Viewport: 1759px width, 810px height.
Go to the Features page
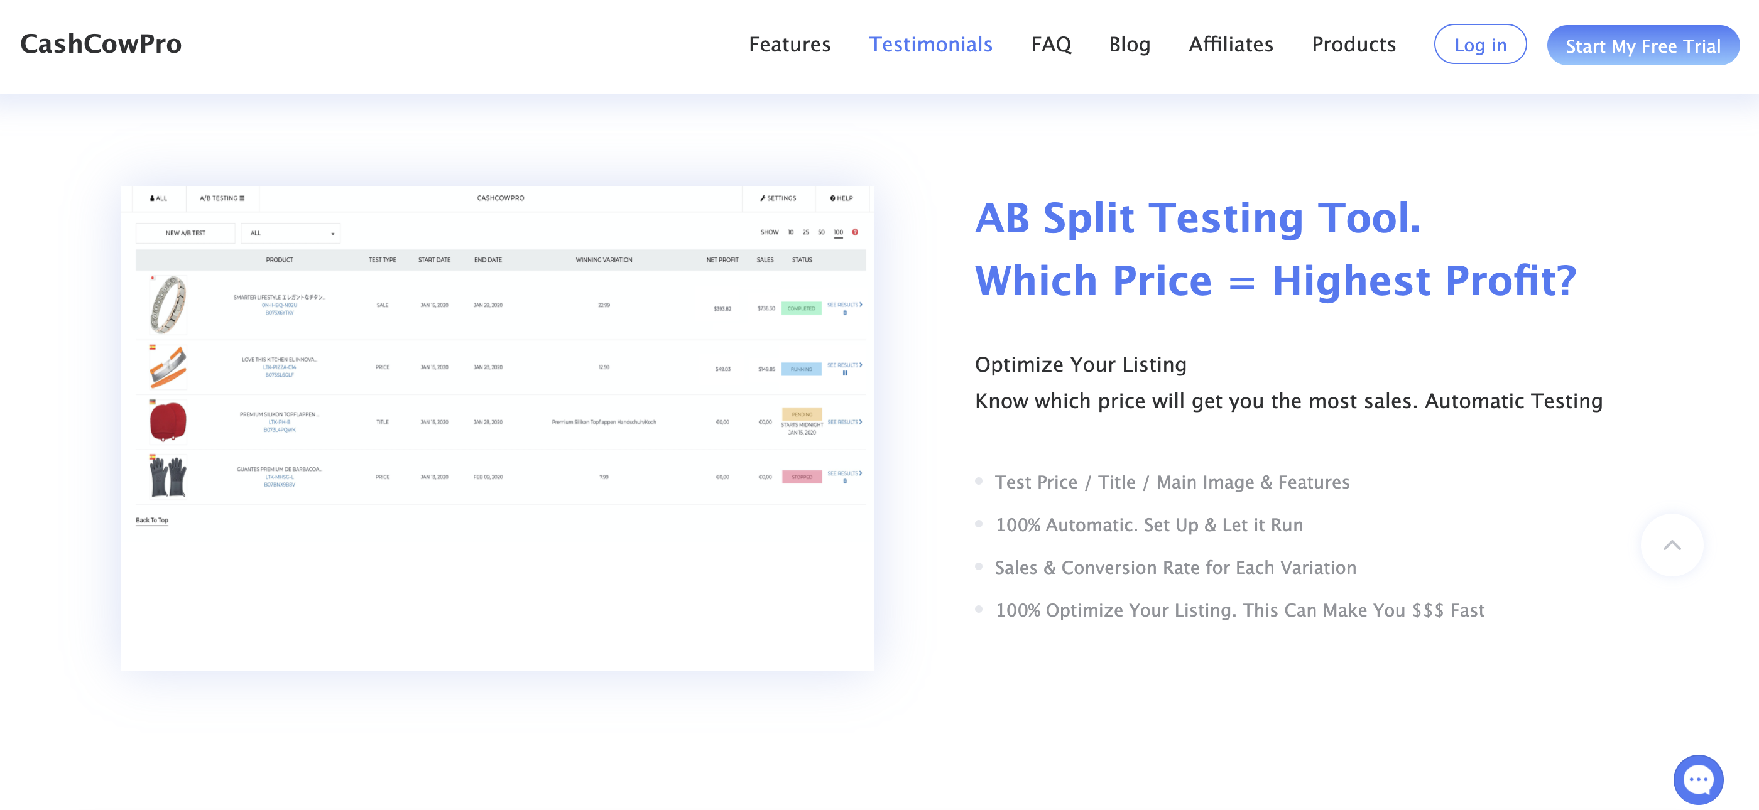(x=790, y=45)
